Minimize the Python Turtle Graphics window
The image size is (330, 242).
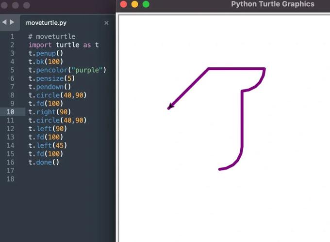[x=135, y=4]
